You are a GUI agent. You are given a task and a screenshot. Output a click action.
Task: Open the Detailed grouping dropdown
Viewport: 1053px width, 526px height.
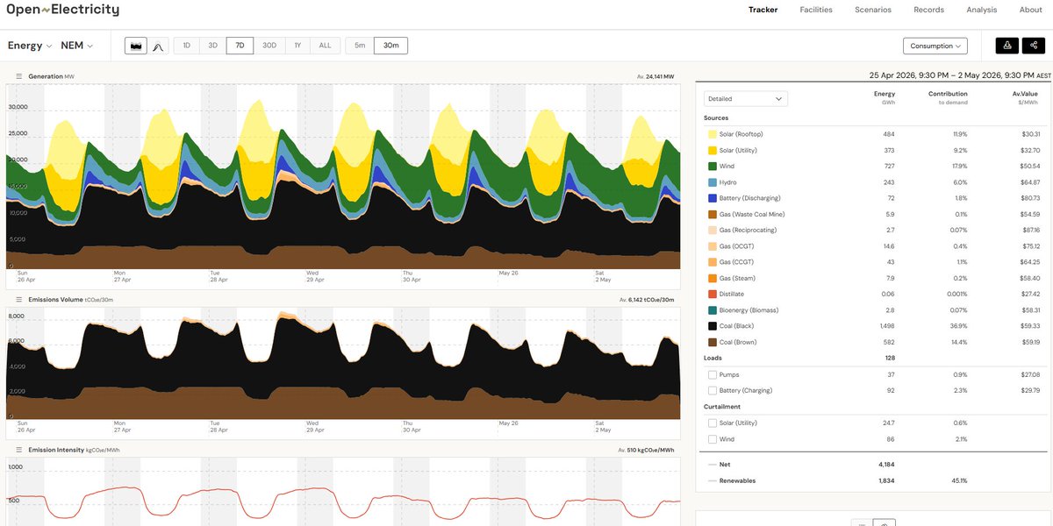click(x=746, y=99)
